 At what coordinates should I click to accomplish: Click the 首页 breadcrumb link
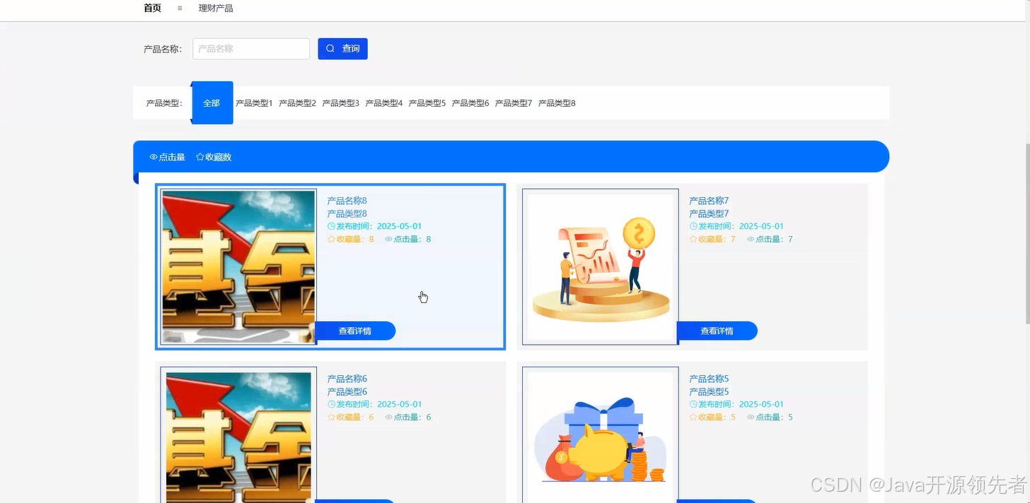(x=152, y=8)
